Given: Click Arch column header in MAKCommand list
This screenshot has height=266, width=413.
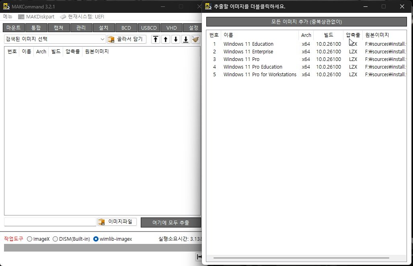Looking at the screenshot, I should (x=41, y=51).
